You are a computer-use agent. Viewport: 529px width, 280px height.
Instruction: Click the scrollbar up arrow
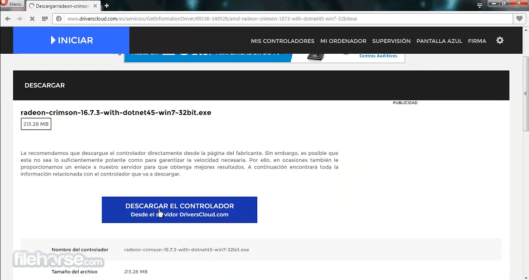coord(526,30)
